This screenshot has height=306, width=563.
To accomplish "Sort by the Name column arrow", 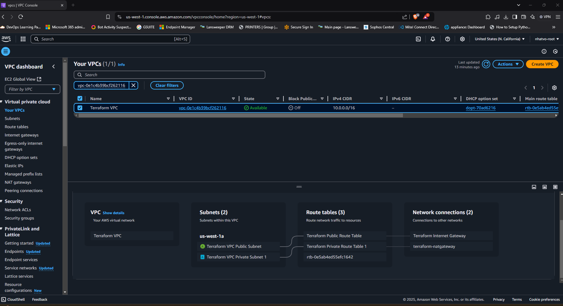I will tap(168, 99).
